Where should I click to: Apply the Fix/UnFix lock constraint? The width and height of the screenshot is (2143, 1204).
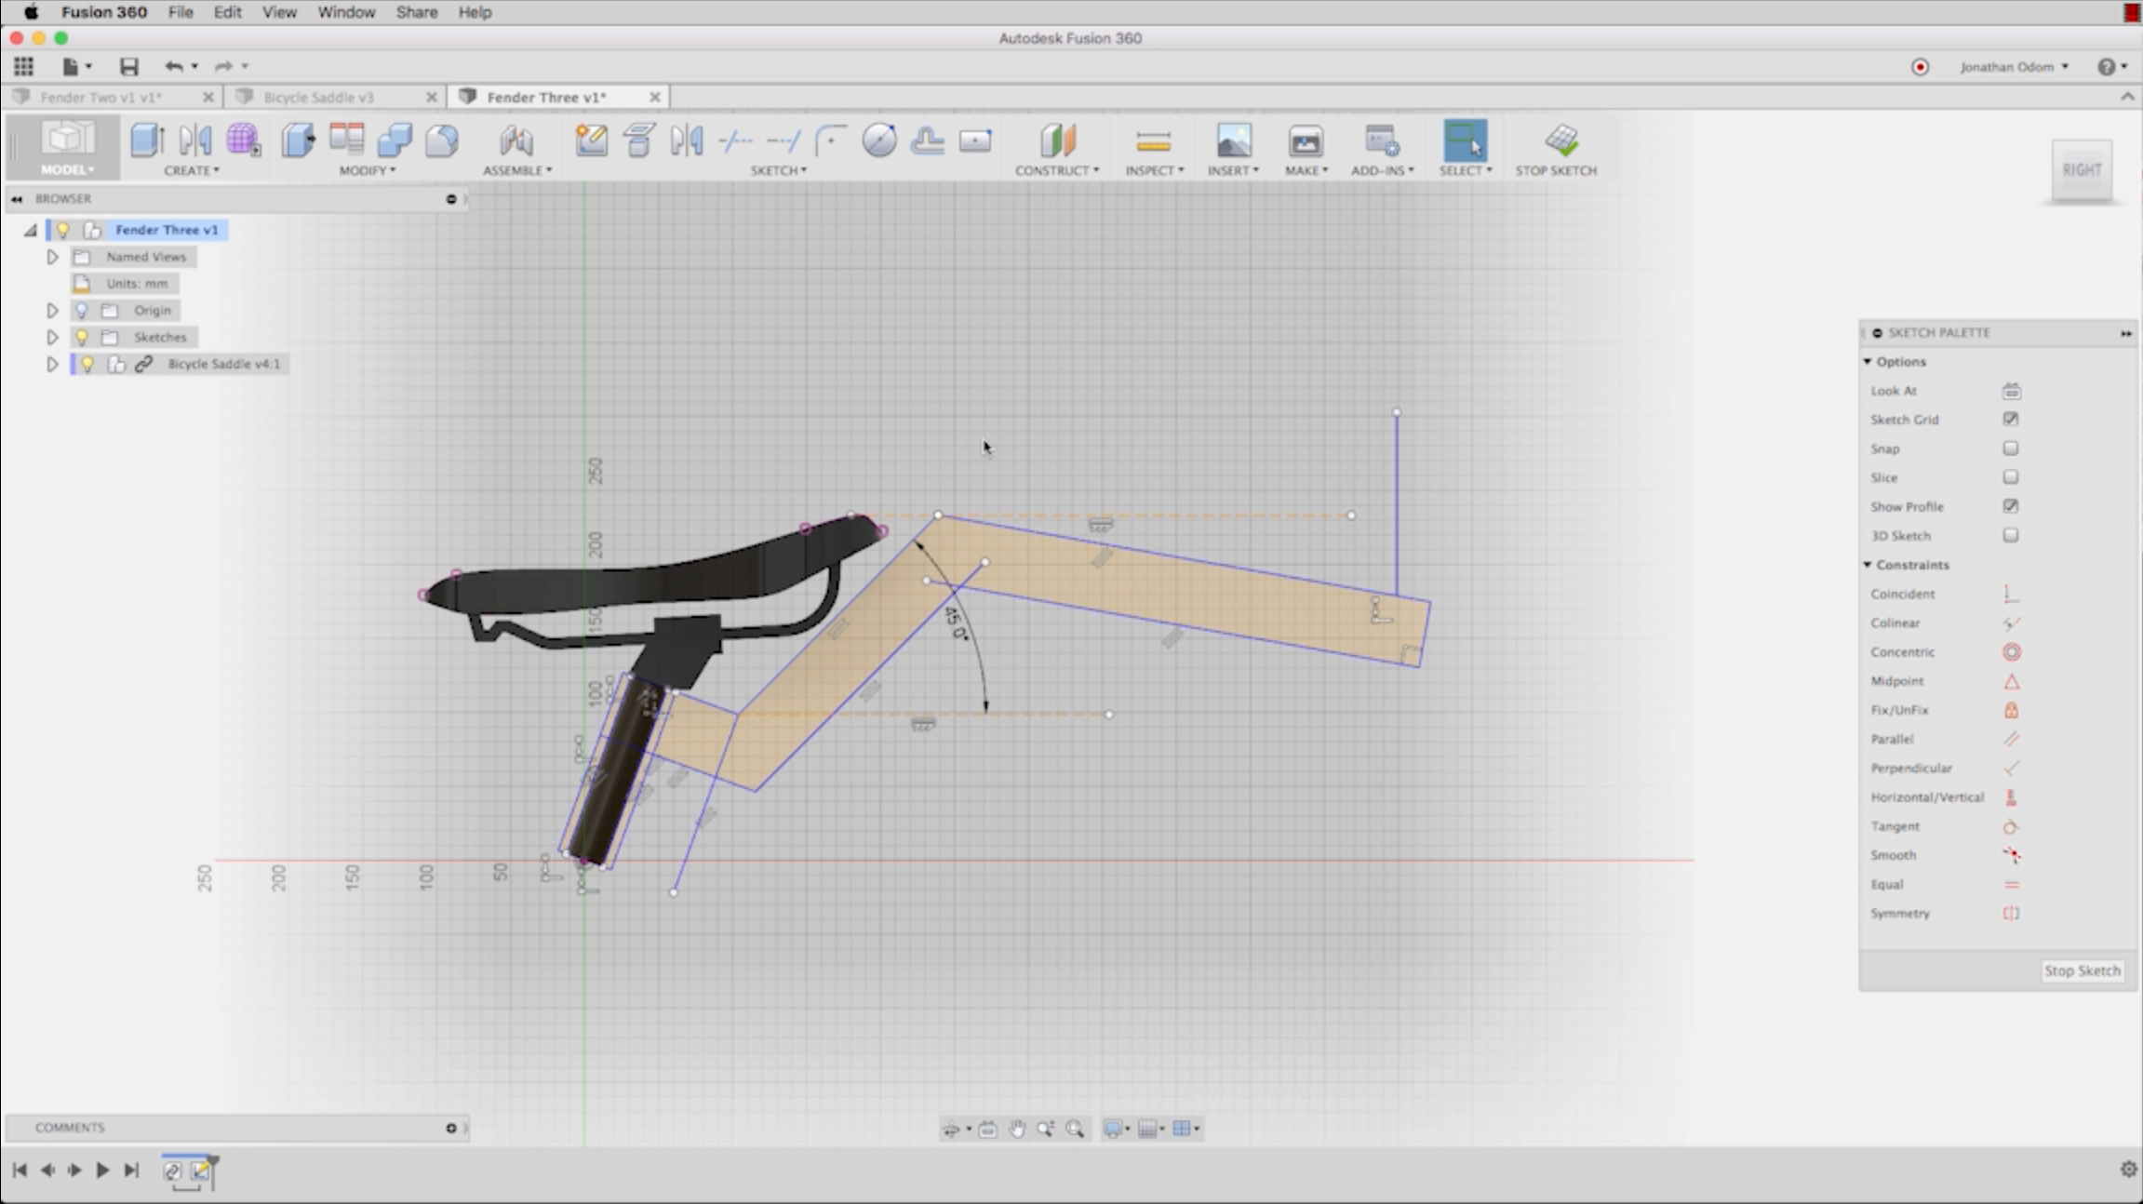coord(2010,710)
